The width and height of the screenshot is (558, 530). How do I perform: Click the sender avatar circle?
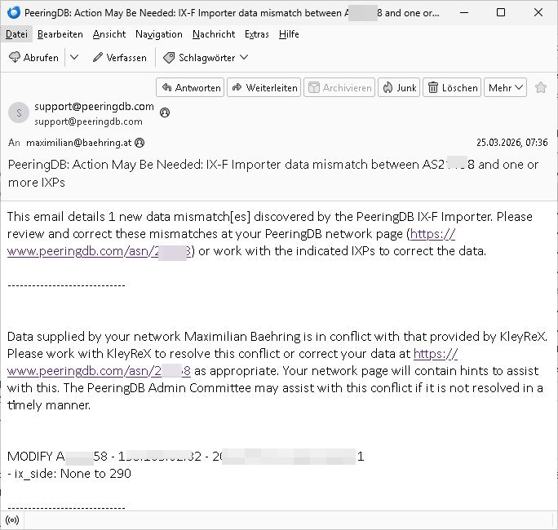[x=19, y=113]
